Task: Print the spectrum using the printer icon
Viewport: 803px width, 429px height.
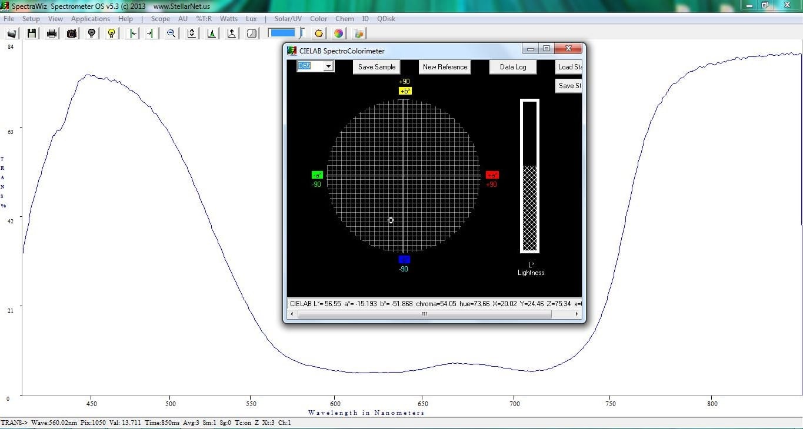Action: [x=52, y=33]
